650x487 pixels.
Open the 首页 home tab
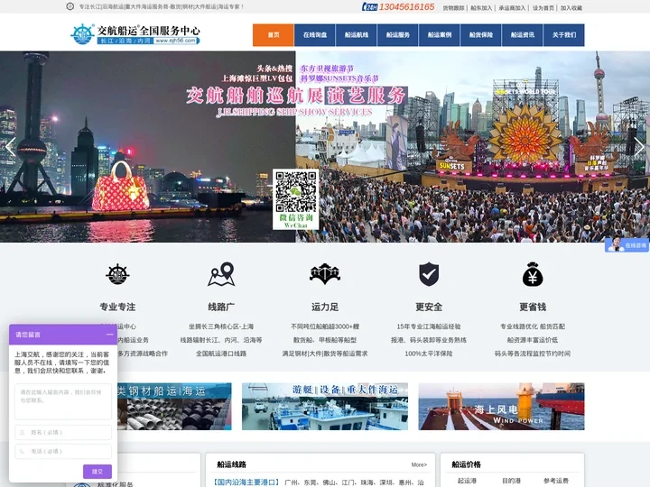coord(274,35)
